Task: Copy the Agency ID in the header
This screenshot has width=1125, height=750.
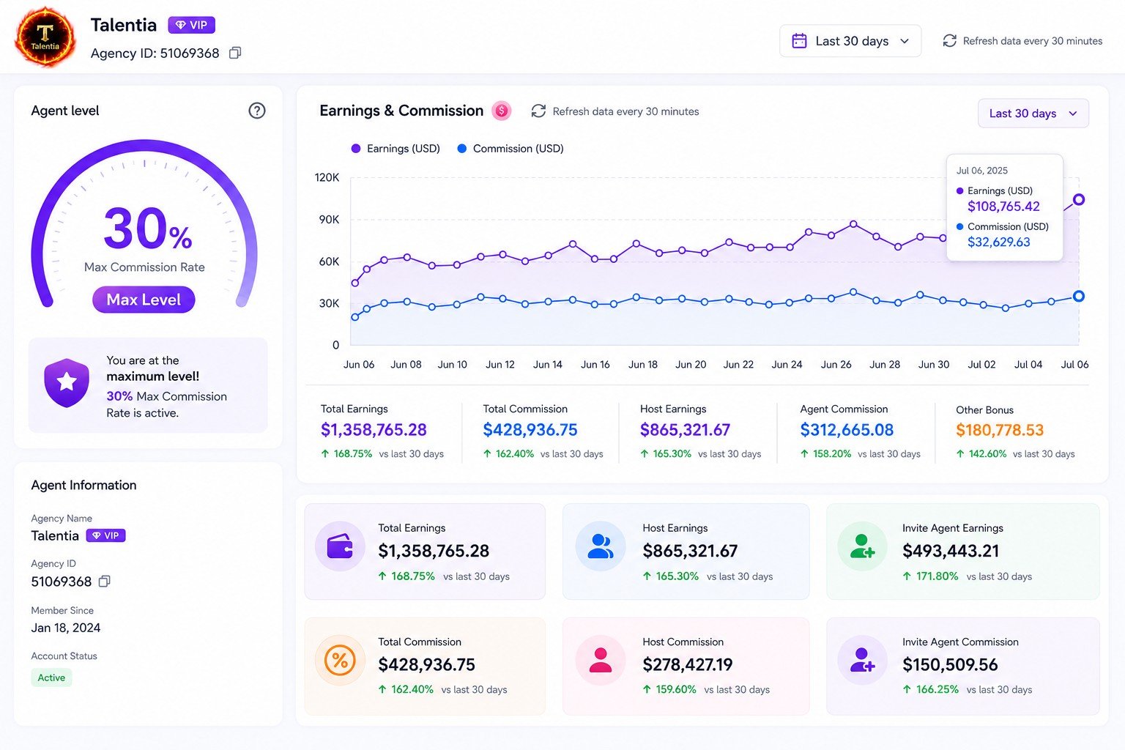Action: (x=235, y=53)
